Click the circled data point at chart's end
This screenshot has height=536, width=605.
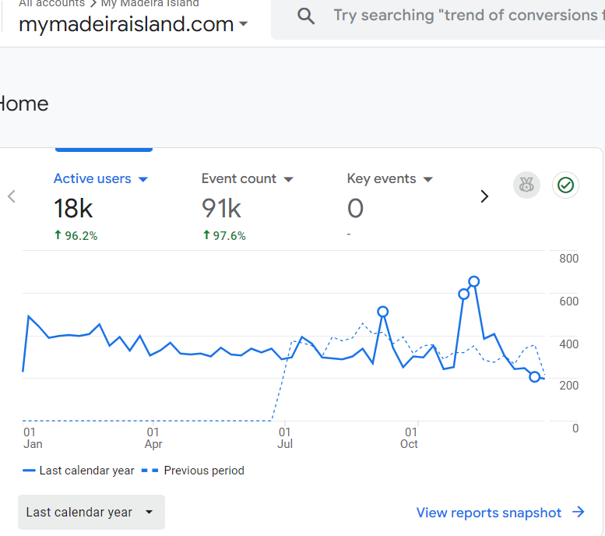tap(534, 376)
